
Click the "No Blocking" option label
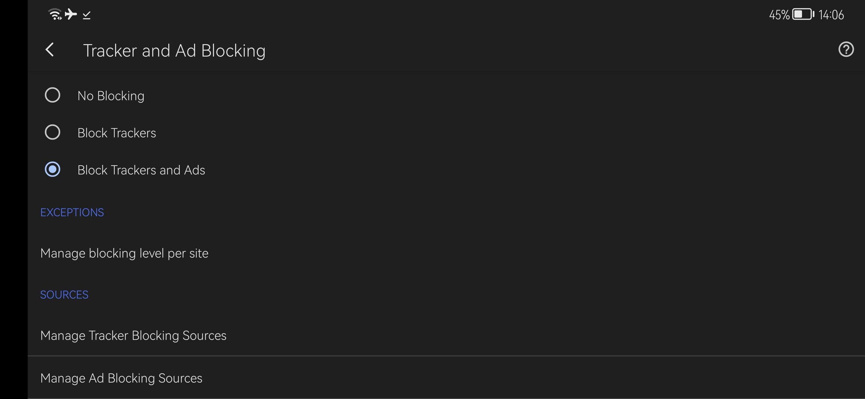tap(111, 96)
